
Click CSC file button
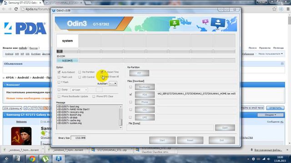tap(145, 110)
